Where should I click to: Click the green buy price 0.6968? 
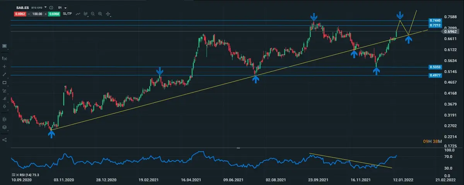[55, 14]
